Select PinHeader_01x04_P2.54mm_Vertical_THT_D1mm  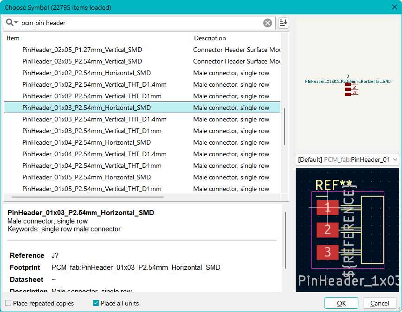(142, 166)
